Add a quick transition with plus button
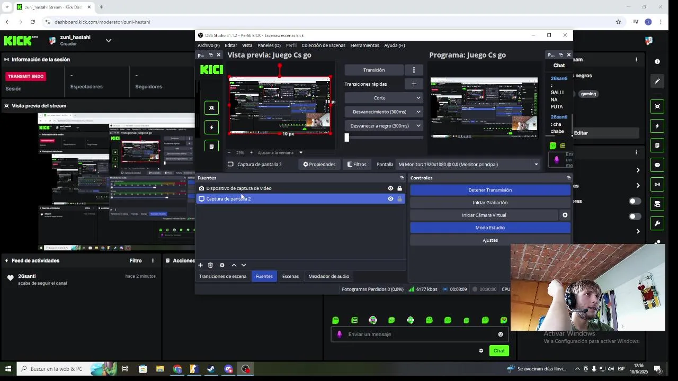678x381 pixels. 414,84
